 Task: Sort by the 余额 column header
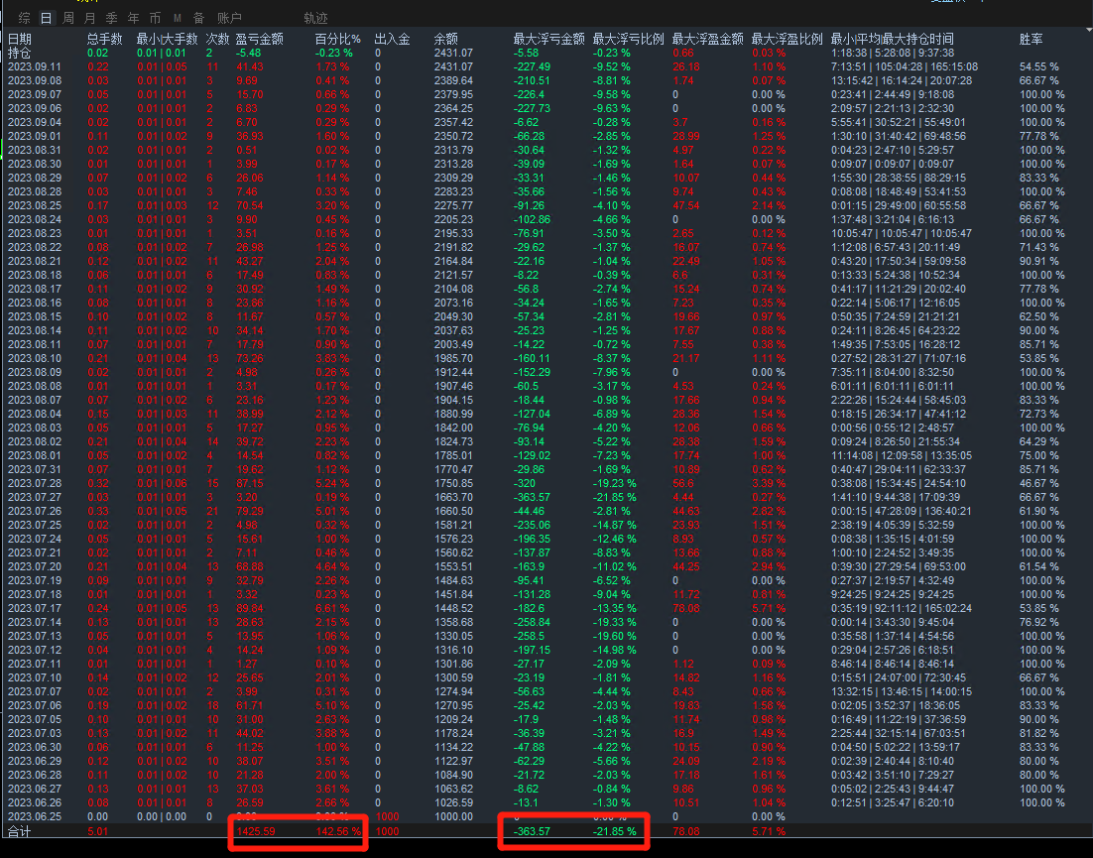[x=446, y=39]
